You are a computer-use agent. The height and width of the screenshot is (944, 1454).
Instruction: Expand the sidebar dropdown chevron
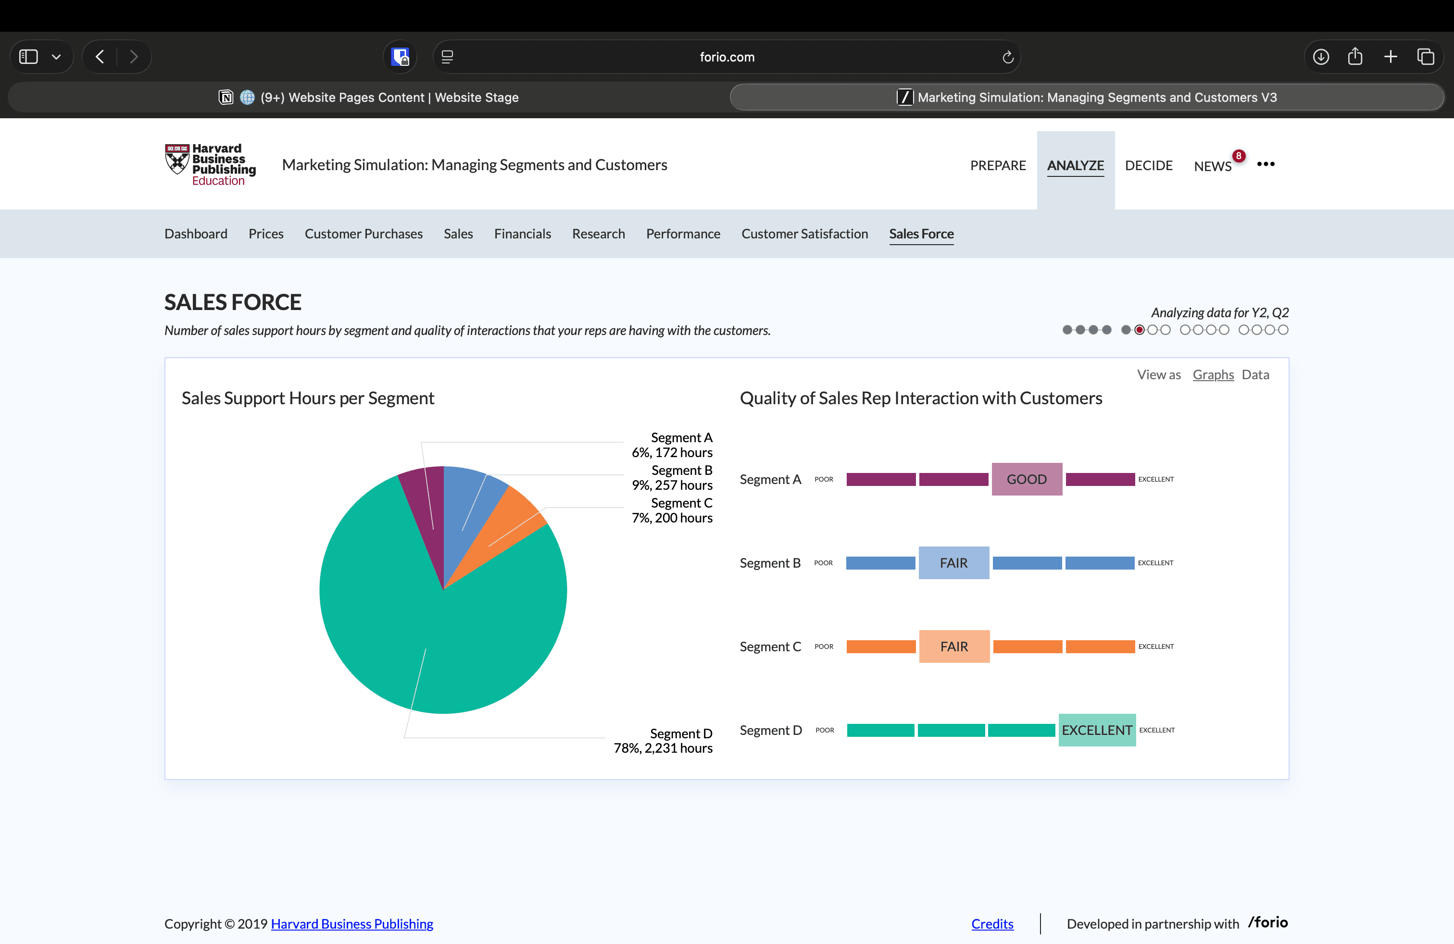(56, 57)
